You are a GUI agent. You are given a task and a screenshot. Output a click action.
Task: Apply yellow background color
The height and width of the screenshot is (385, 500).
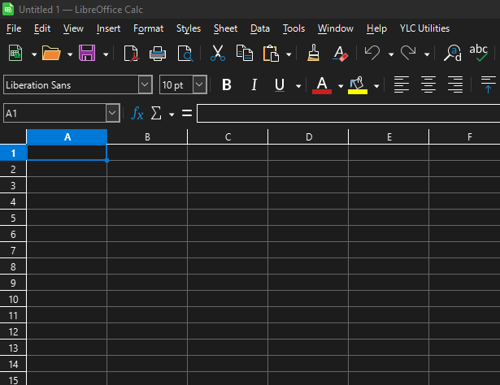point(358,85)
